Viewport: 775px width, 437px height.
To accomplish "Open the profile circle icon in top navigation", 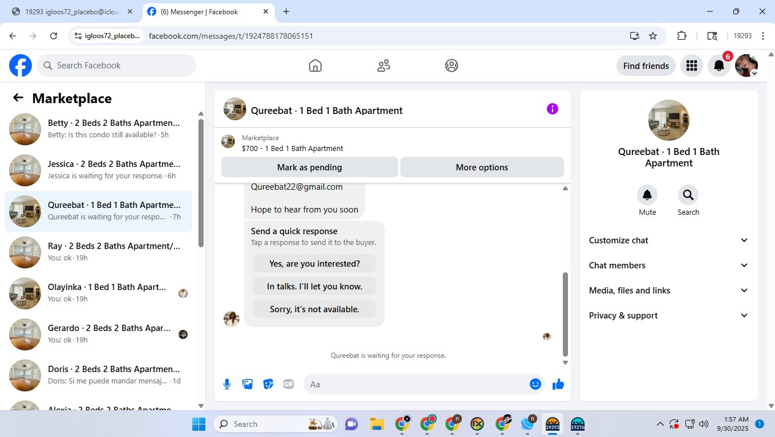I will pos(452,66).
